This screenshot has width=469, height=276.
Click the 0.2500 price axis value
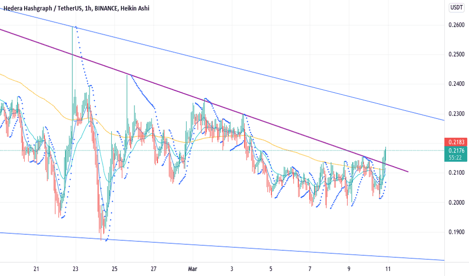tap(456, 54)
